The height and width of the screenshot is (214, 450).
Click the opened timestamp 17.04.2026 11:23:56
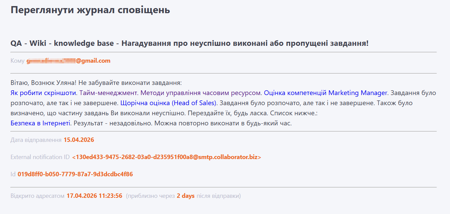[94, 196]
